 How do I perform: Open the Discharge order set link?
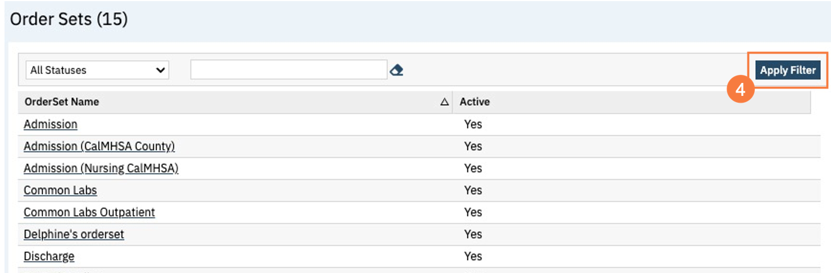pos(49,256)
